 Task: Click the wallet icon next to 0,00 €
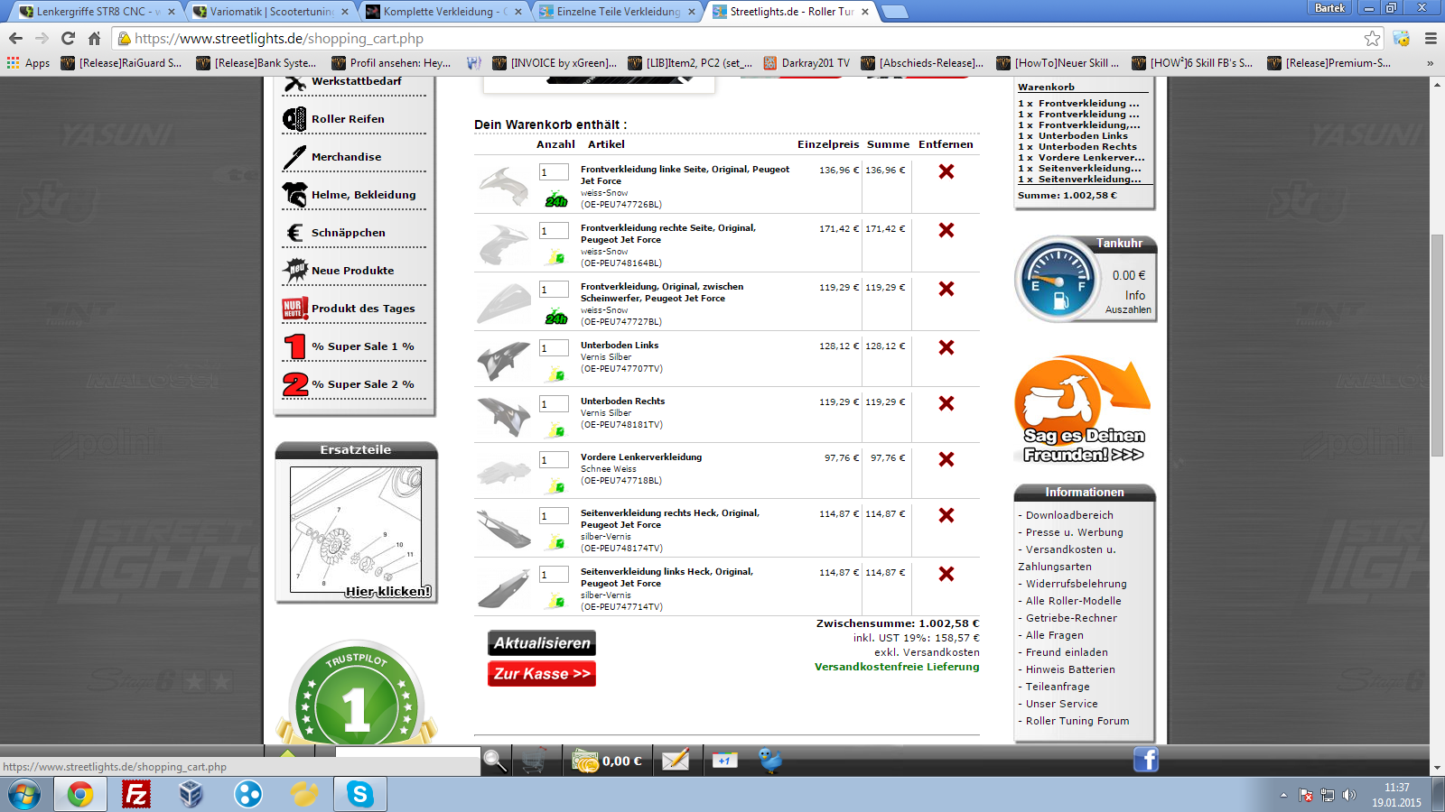point(585,761)
